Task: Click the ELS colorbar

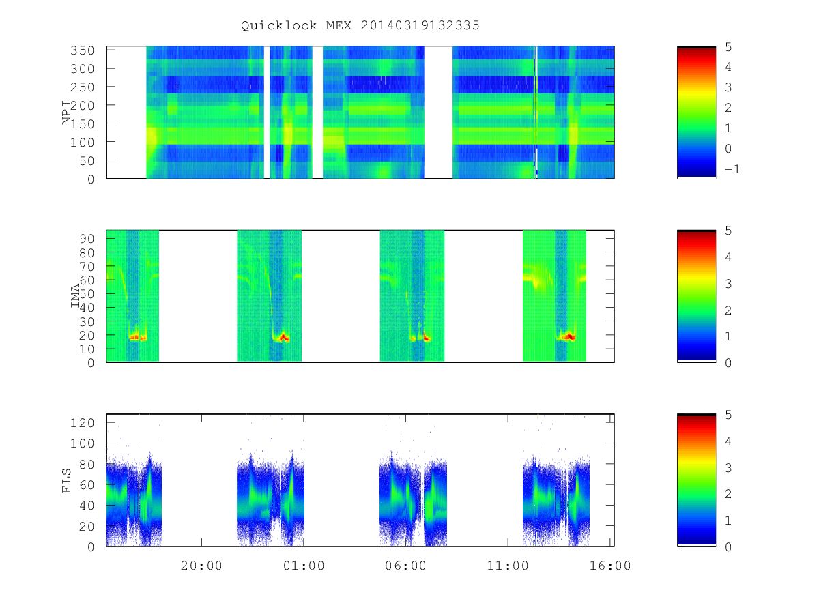Action: (x=696, y=480)
